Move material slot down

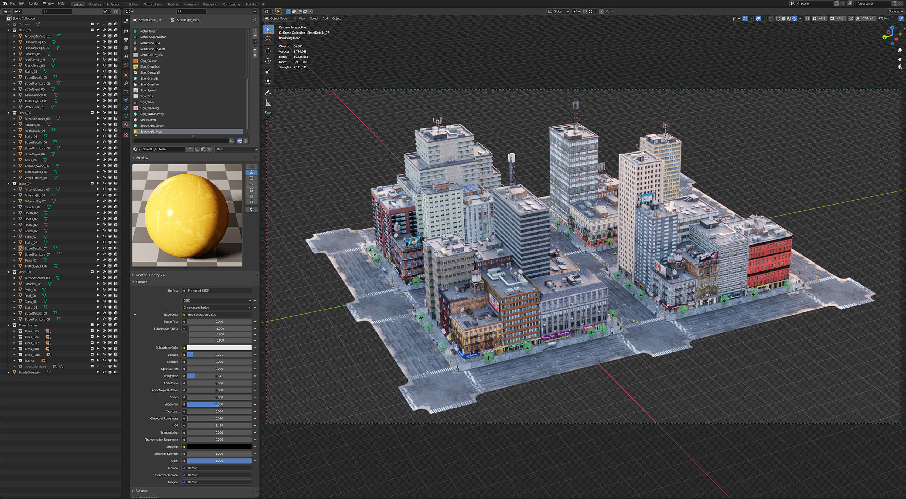tap(255, 55)
